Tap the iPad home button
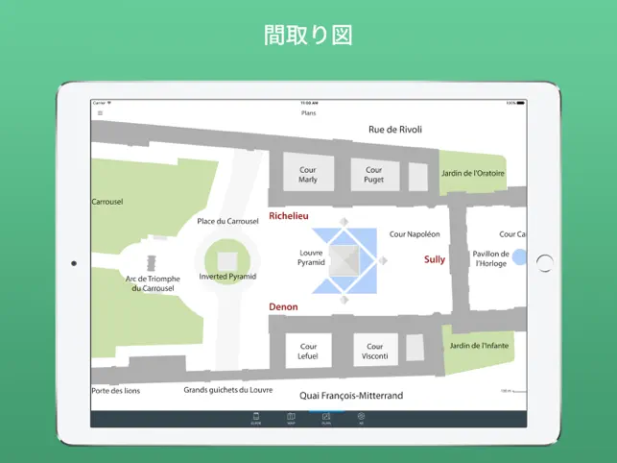Screen dimensions: 617x463 point(545,263)
